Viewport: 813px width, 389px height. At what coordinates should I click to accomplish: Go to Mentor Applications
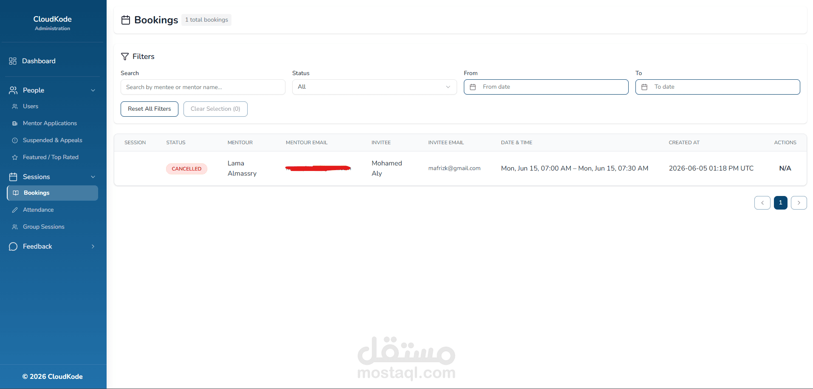50,123
